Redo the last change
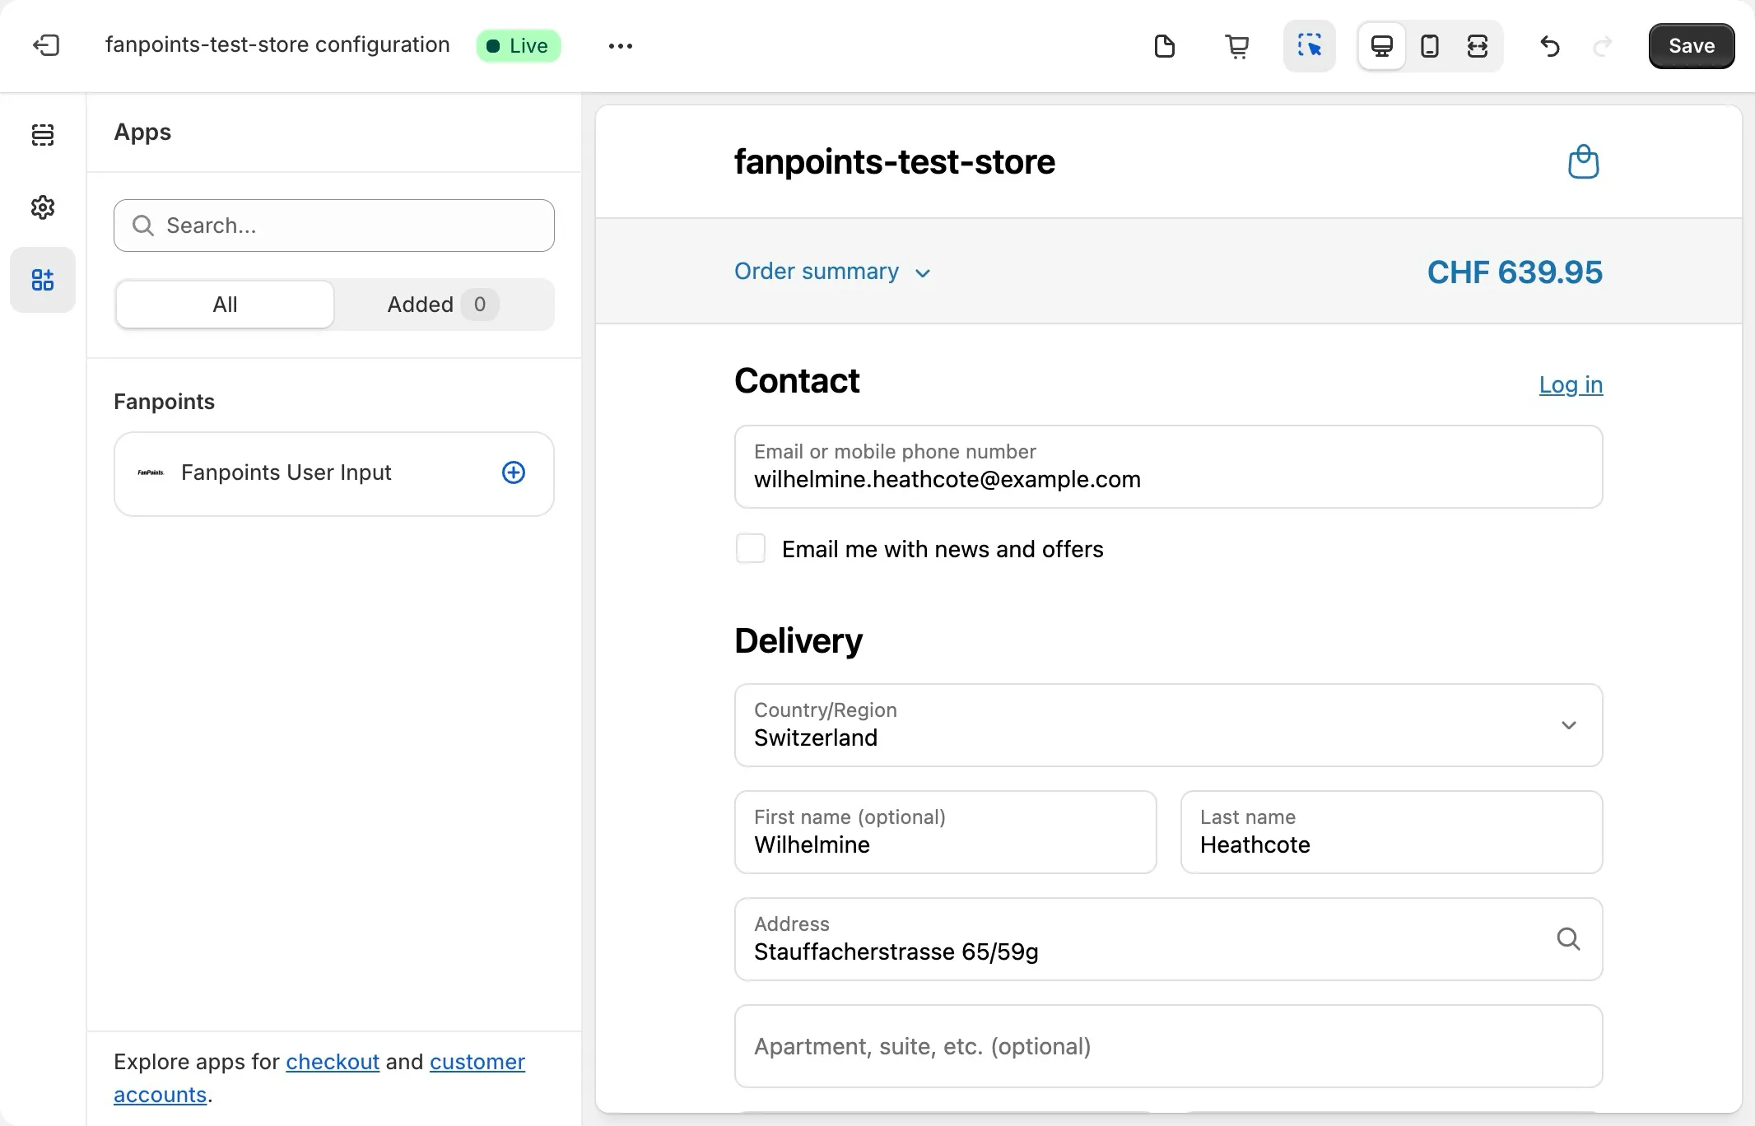1755x1126 pixels. [1603, 46]
